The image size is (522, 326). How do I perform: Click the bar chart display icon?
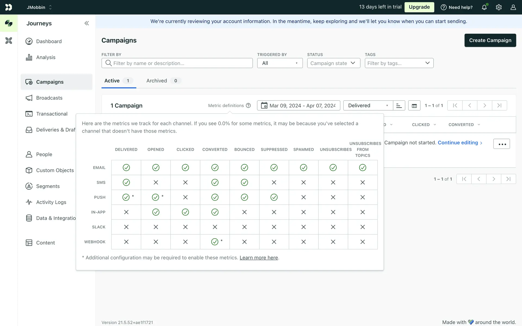tap(399, 106)
